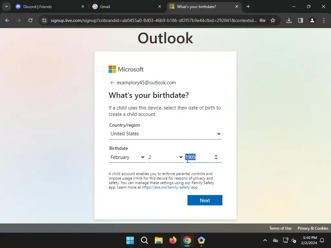
Task: Open the Country/region dropdown
Action: pos(165,134)
